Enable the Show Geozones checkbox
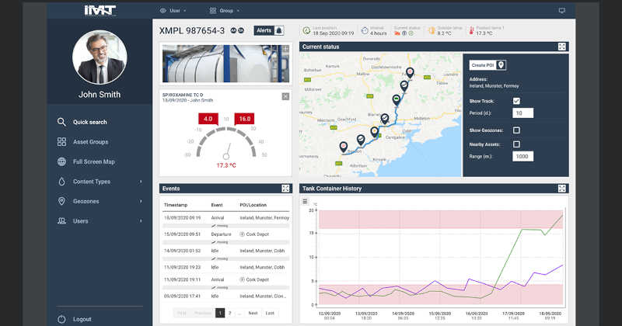Screen dimensions: 622x326 (x=516, y=130)
